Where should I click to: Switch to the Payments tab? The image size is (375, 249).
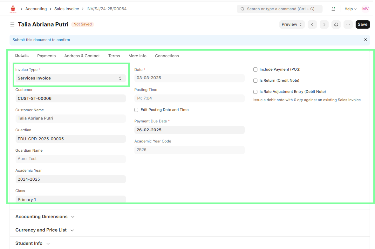[46, 56]
